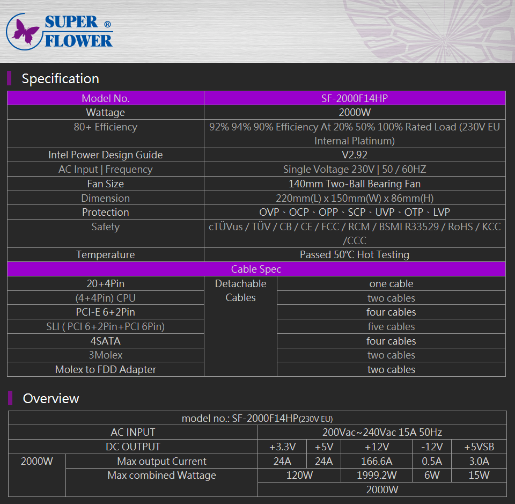The image size is (515, 504).
Task: Click the V2.92 value
Action: 355,155
